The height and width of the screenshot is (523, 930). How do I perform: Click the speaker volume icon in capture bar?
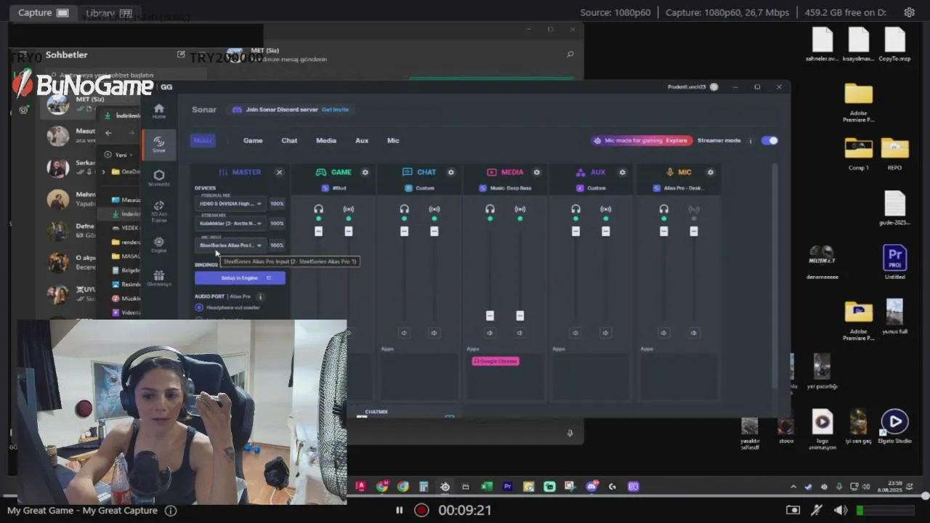841,510
